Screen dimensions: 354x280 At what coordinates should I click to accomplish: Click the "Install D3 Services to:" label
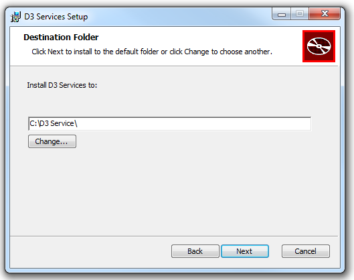point(62,85)
